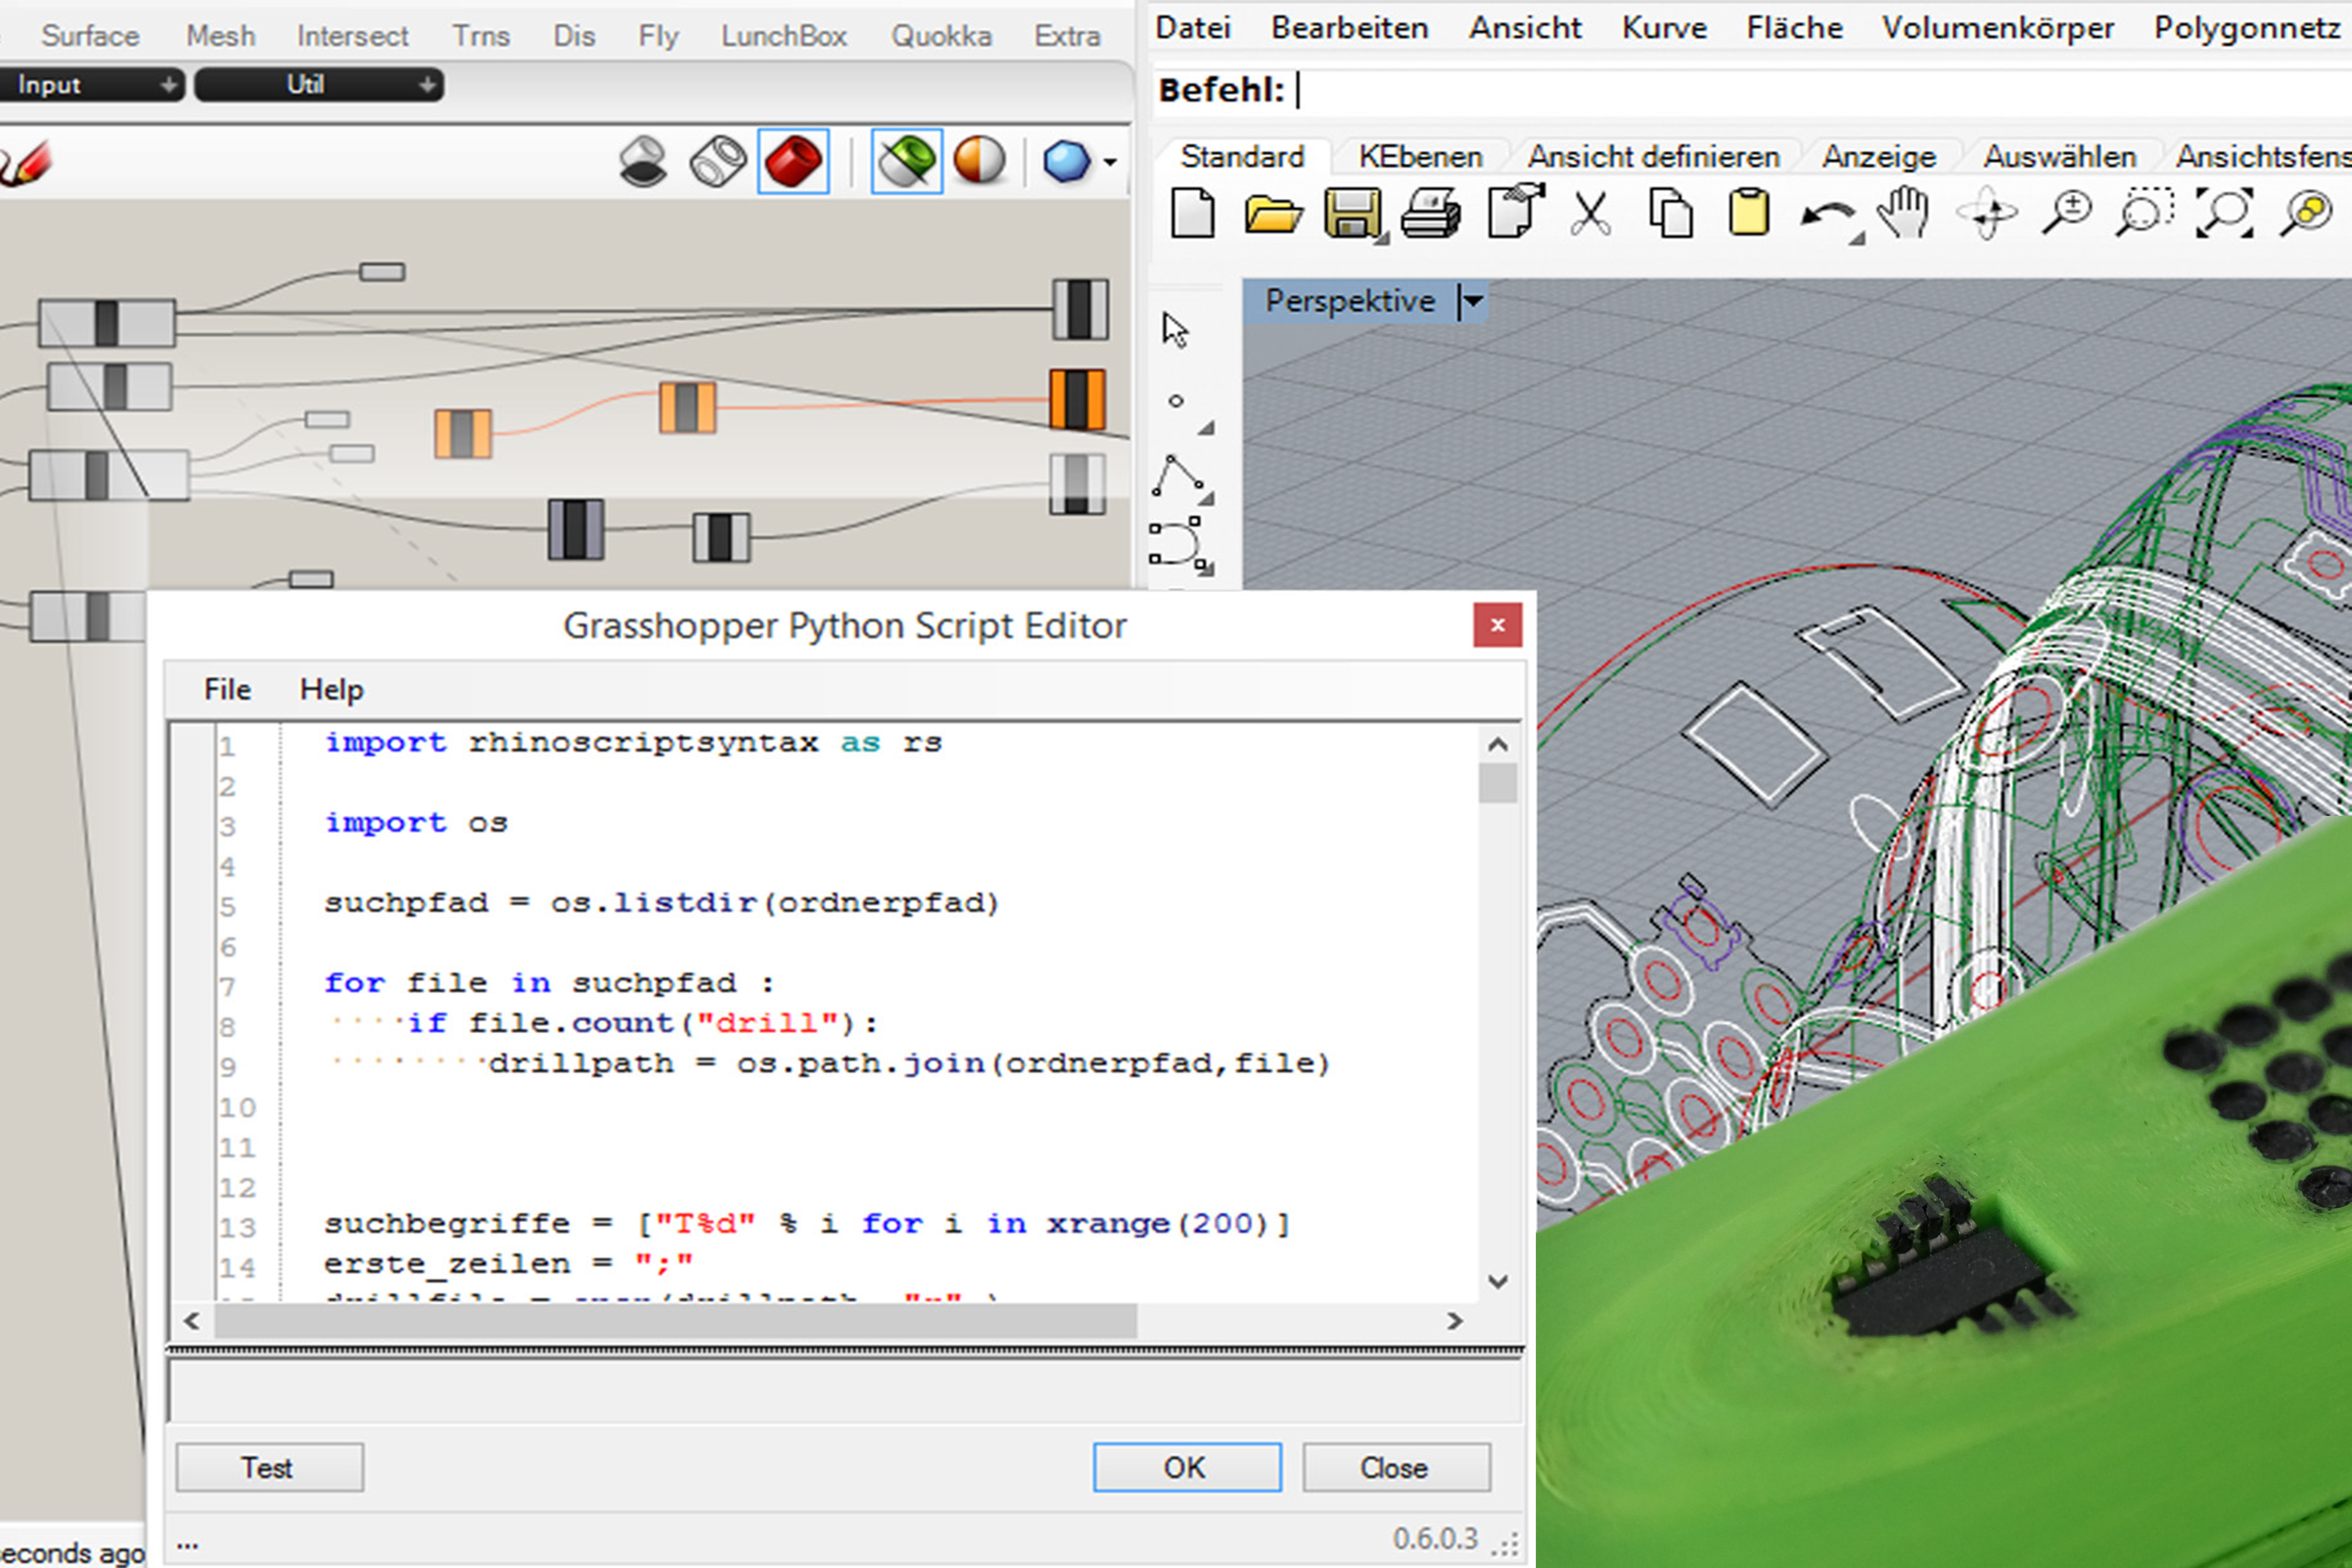
Task: Switch to the Anzeige toolbar tab
Action: [1879, 157]
